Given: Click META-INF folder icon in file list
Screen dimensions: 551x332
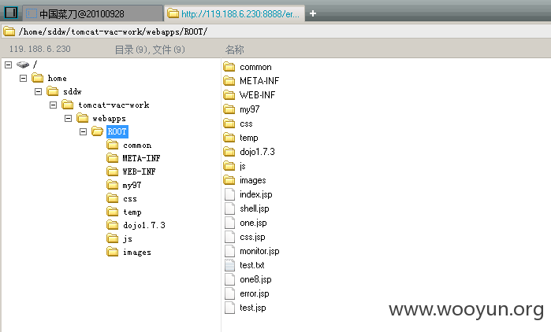Looking at the screenshot, I should pyautogui.click(x=229, y=81).
